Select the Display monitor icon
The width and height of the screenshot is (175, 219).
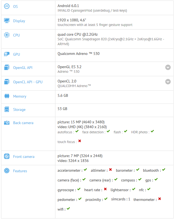(7, 21)
